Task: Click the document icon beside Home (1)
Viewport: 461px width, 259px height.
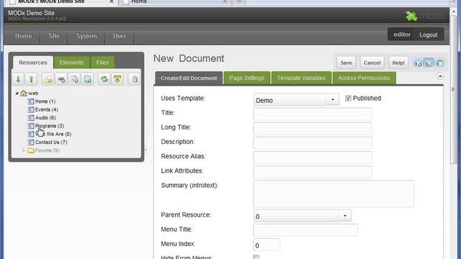Action: [x=30, y=101]
